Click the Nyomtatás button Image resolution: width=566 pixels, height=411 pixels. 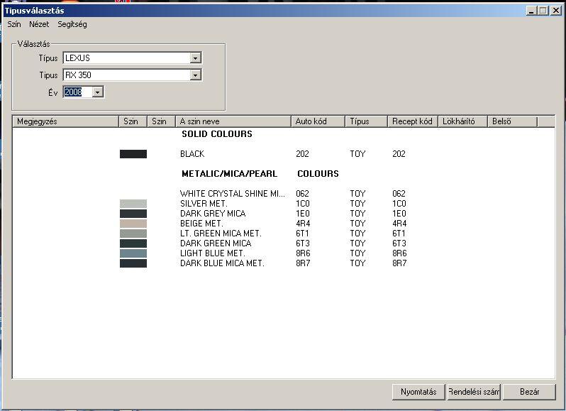click(418, 392)
